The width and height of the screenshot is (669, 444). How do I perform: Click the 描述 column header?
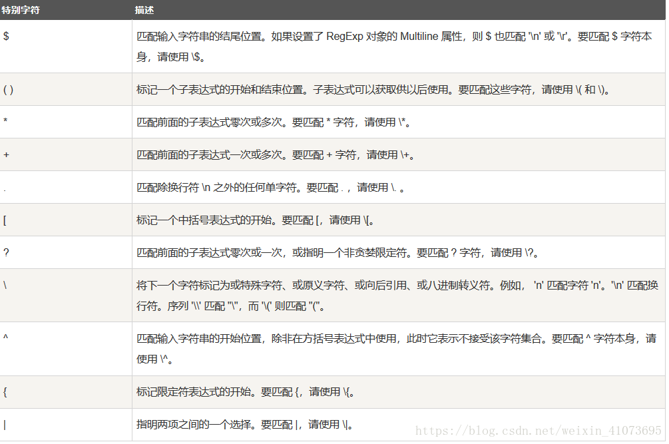pyautogui.click(x=399, y=10)
